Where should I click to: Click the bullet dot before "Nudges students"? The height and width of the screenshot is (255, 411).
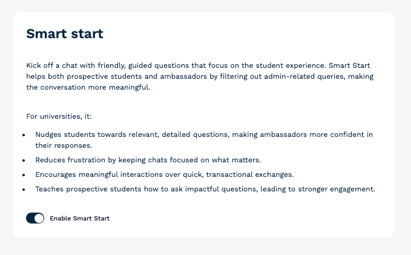click(24, 135)
